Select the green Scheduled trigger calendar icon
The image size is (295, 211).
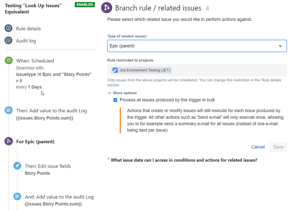[9, 60]
